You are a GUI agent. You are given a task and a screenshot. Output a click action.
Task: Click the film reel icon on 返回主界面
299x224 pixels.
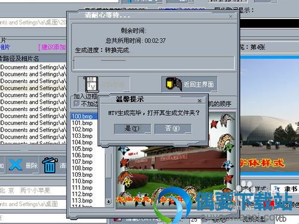click(x=173, y=84)
